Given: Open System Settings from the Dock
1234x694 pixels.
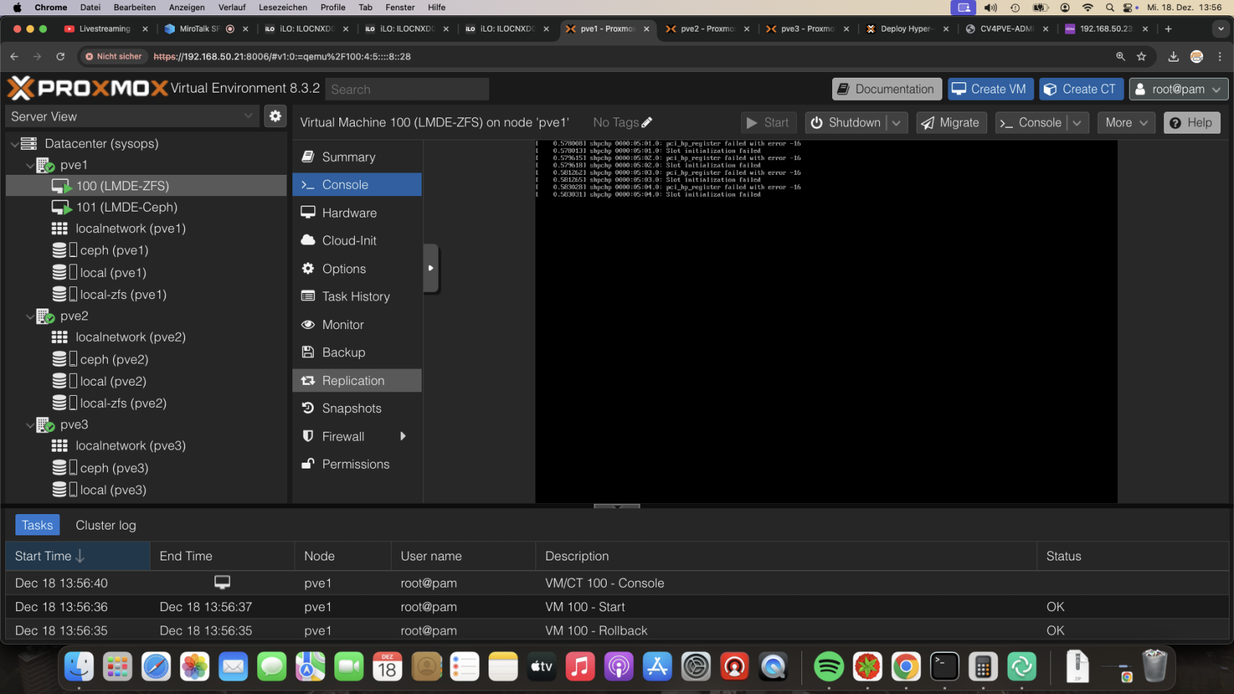Looking at the screenshot, I should 696,667.
